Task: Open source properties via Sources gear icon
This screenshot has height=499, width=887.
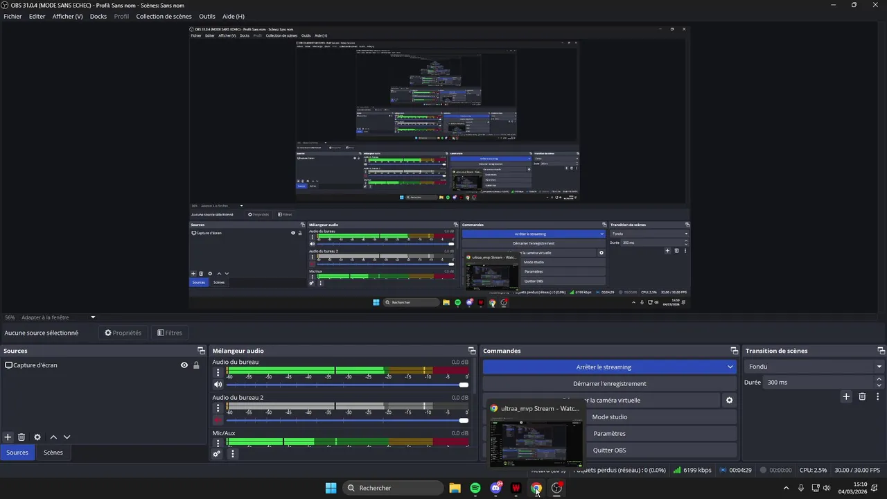Action: click(37, 437)
